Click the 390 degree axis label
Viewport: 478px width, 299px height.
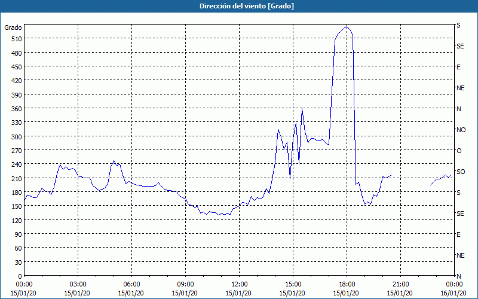(17, 95)
